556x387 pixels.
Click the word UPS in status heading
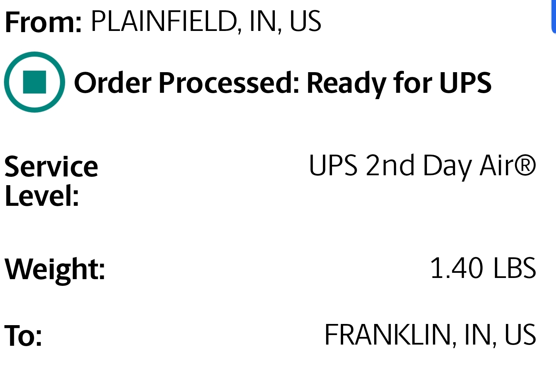(465, 83)
